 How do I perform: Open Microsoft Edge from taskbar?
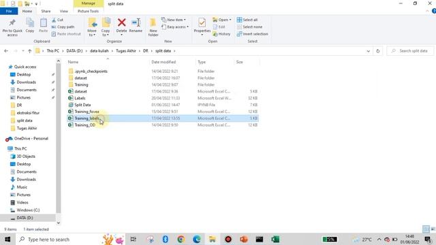click(x=197, y=239)
